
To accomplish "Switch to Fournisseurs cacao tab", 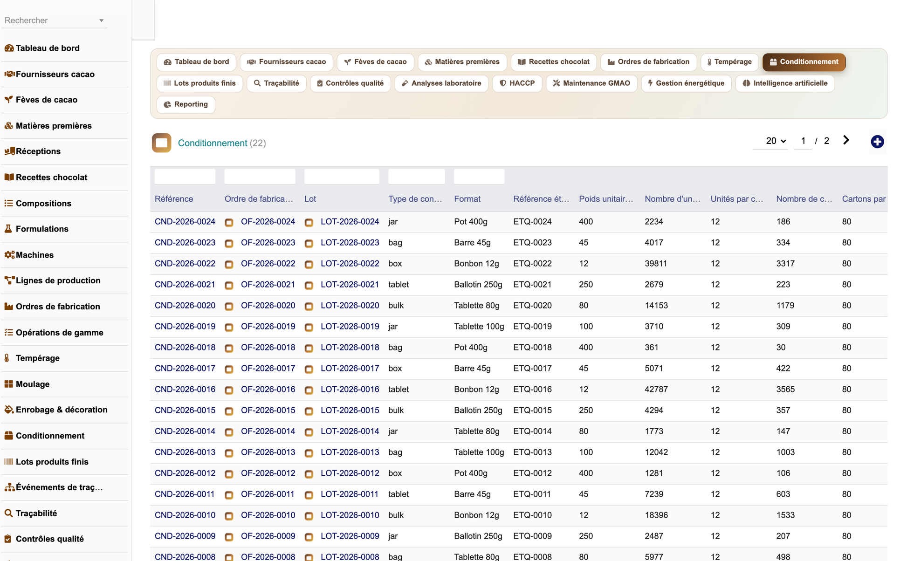I will click(286, 62).
